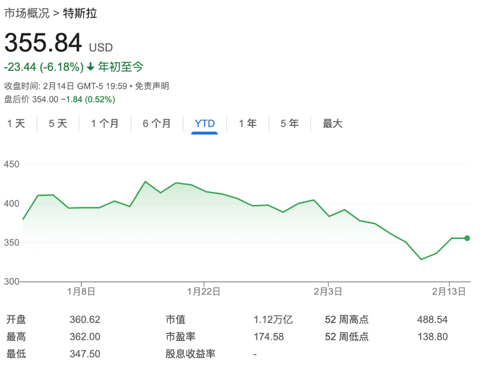Image resolution: width=484 pixels, height=374 pixels.
Task: Select the 1 天 time range tab
Action: tap(16, 124)
